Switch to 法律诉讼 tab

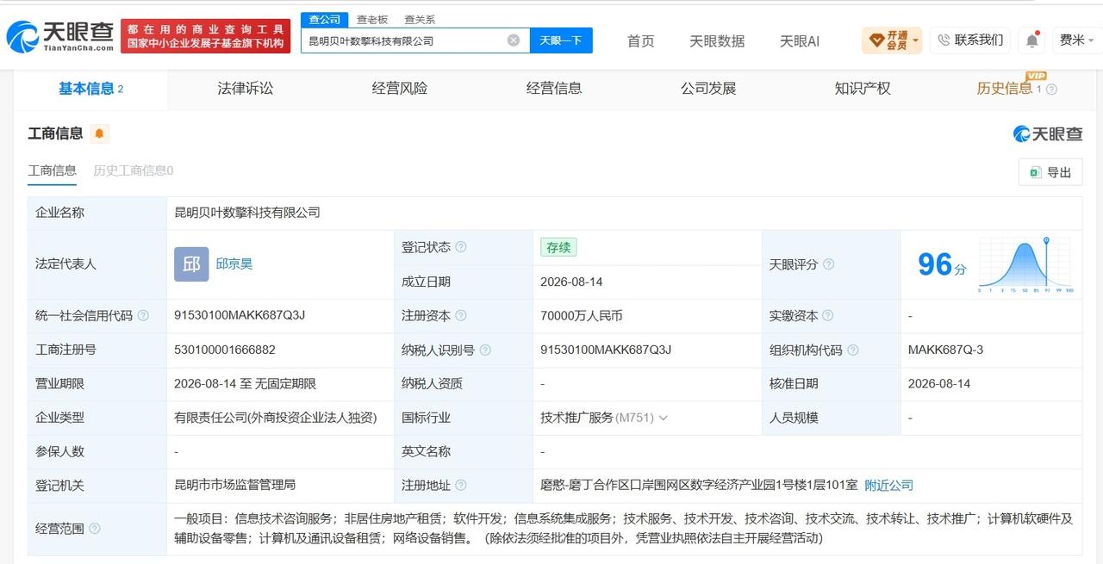[x=245, y=89]
